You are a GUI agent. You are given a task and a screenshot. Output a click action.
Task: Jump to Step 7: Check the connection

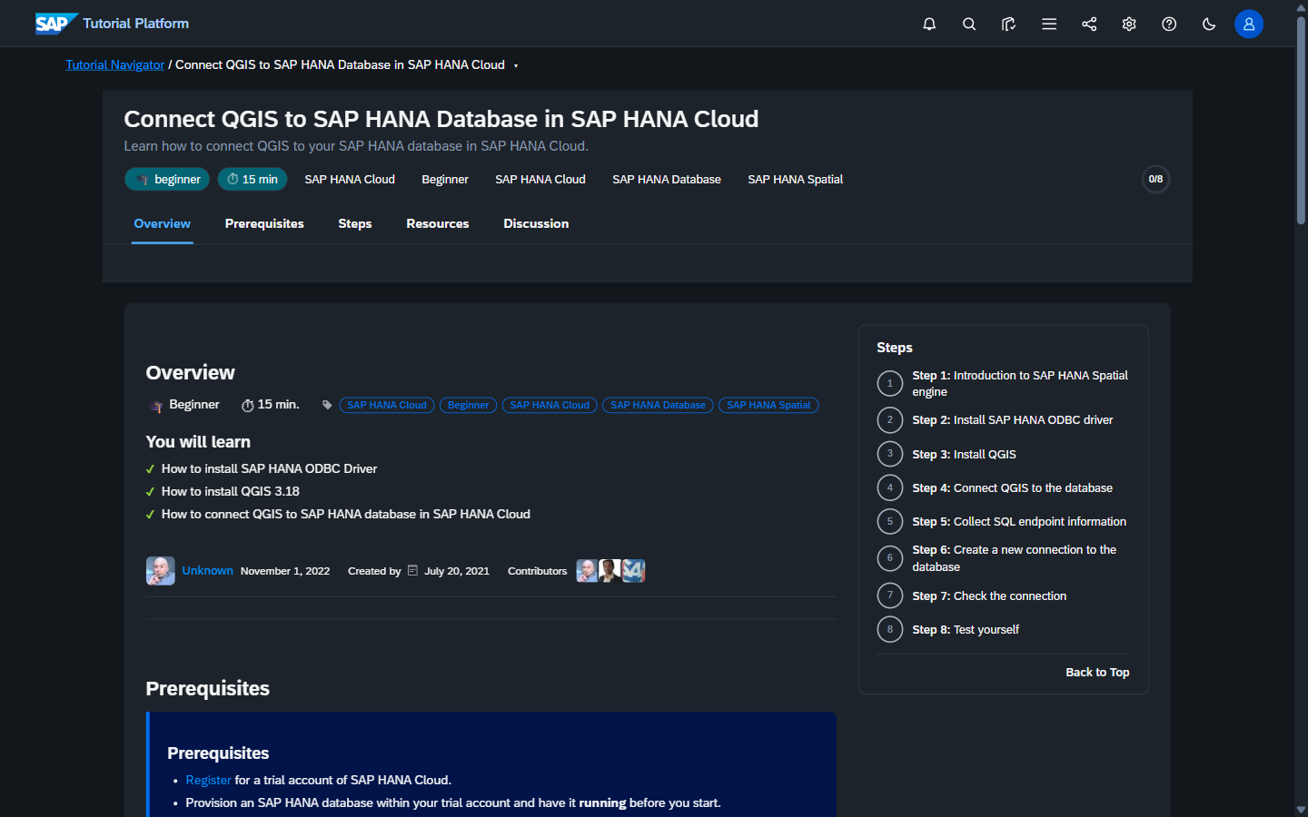pyautogui.click(x=989, y=596)
